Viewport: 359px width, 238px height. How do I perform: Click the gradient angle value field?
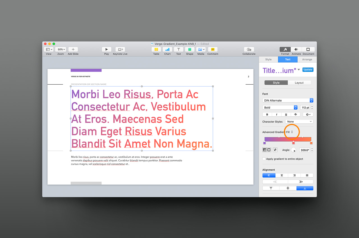click(304, 150)
